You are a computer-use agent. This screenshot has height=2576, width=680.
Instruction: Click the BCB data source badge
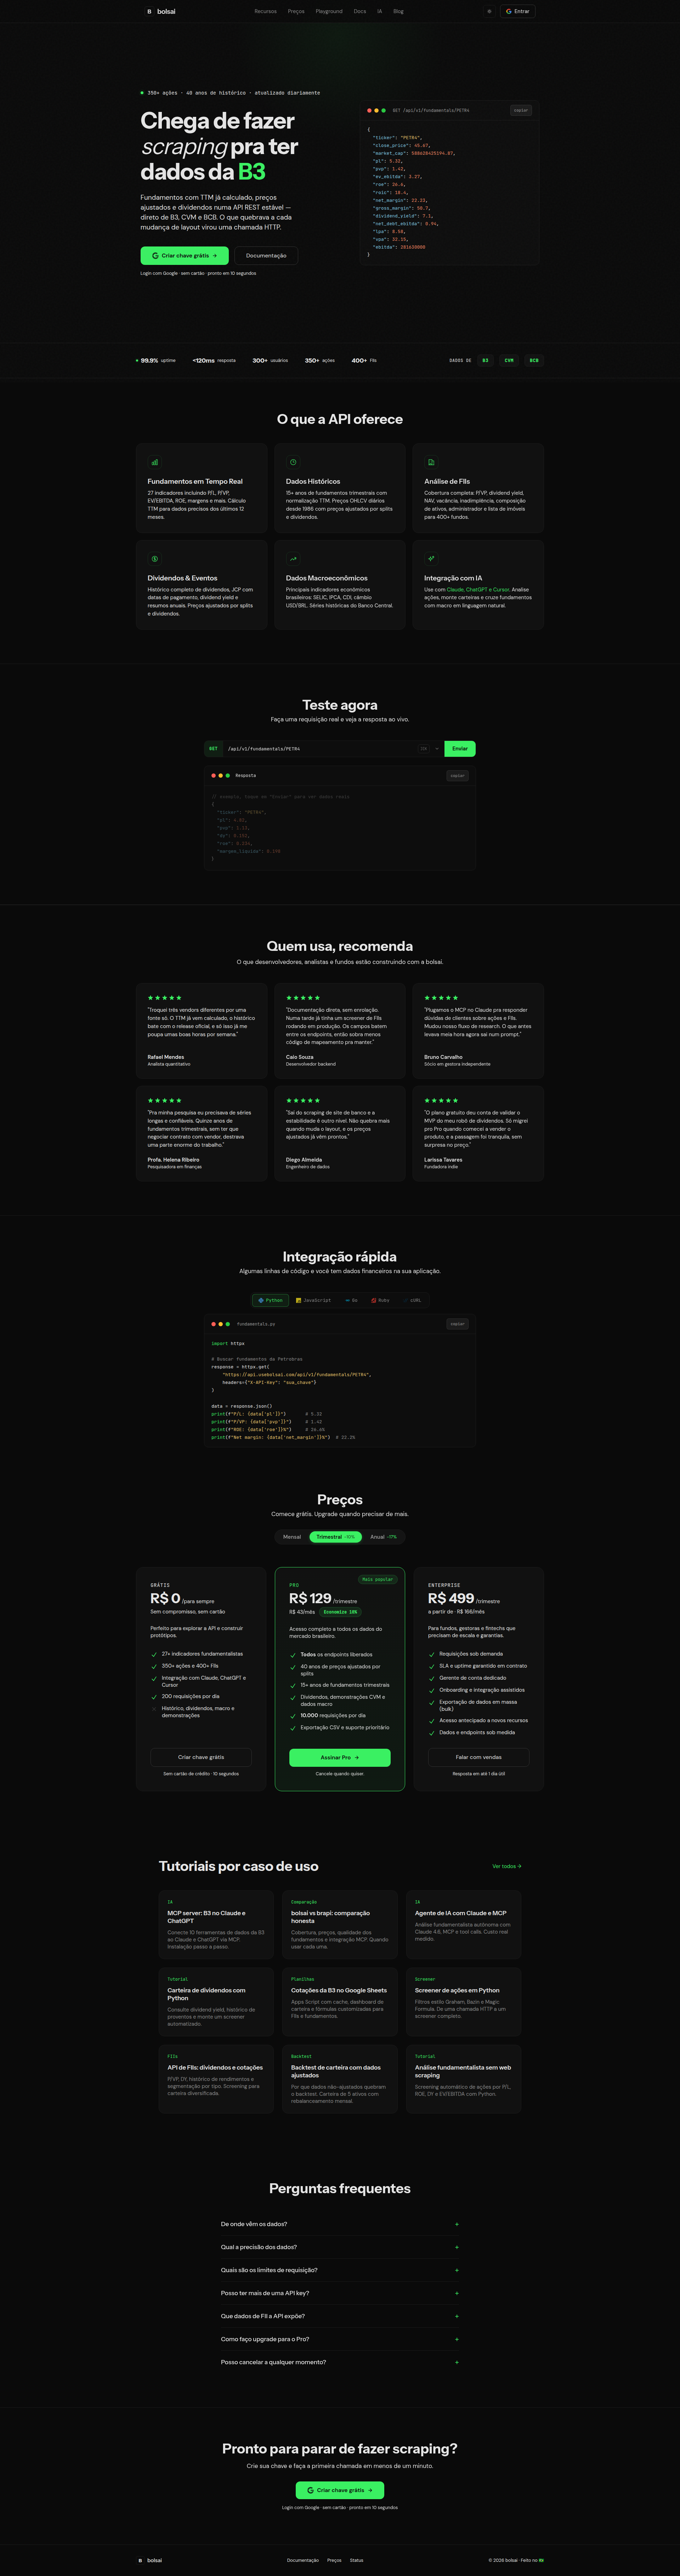[x=534, y=360]
